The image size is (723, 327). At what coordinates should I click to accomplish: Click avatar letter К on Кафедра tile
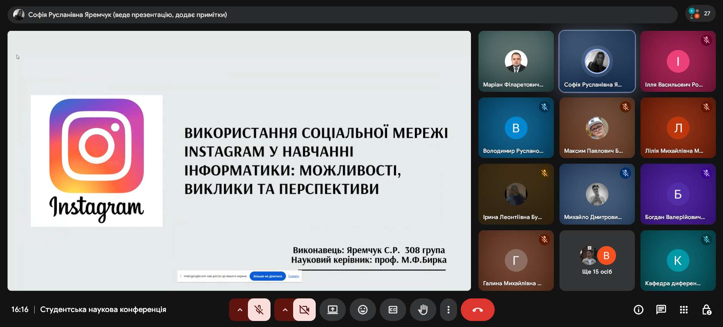pyautogui.click(x=678, y=260)
